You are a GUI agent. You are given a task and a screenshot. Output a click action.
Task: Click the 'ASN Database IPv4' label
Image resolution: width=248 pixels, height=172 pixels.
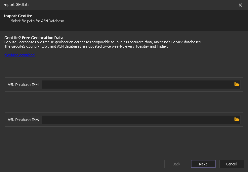[23, 85]
